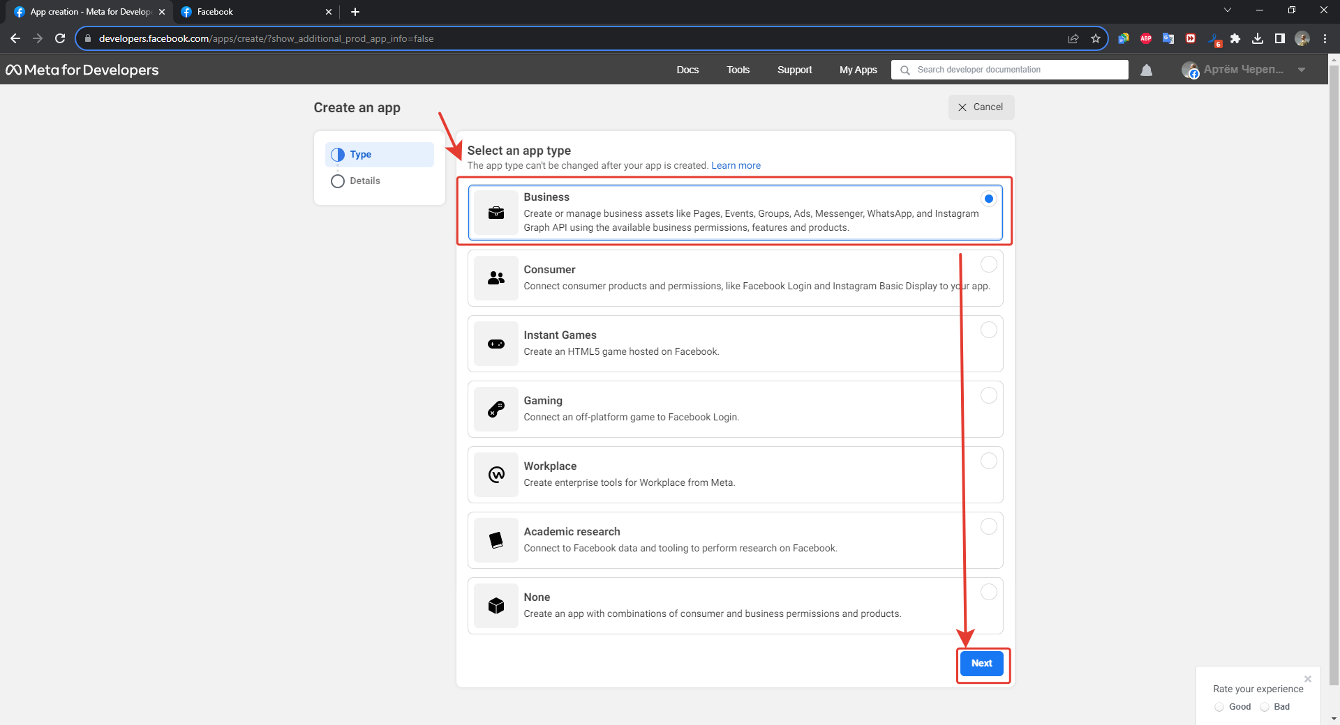The width and height of the screenshot is (1340, 725).
Task: Click the Business briefcase icon
Action: pos(496,213)
